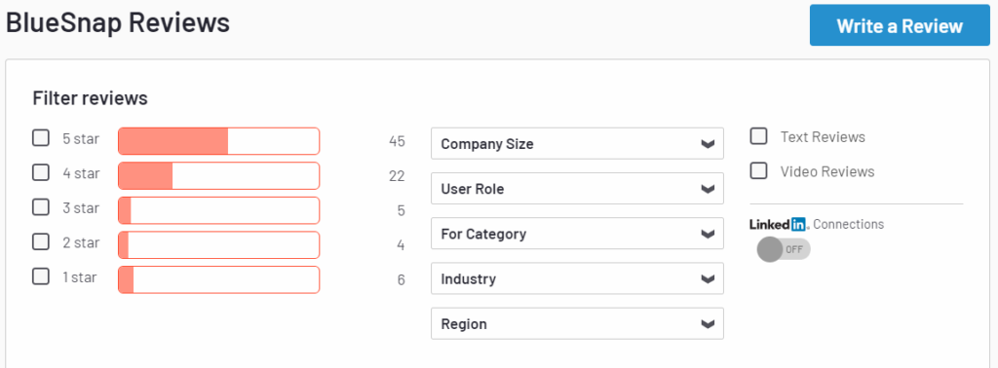Select the 2 star filter checkbox

point(41,242)
